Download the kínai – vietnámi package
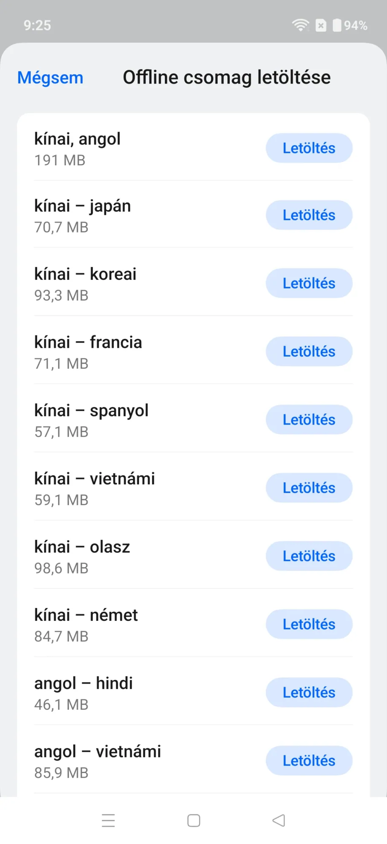Screen dimensions: 387x844 [x=309, y=488]
